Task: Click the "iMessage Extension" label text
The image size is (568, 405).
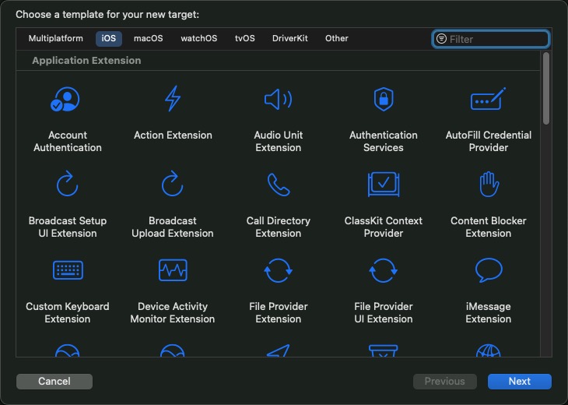Action: [x=489, y=312]
